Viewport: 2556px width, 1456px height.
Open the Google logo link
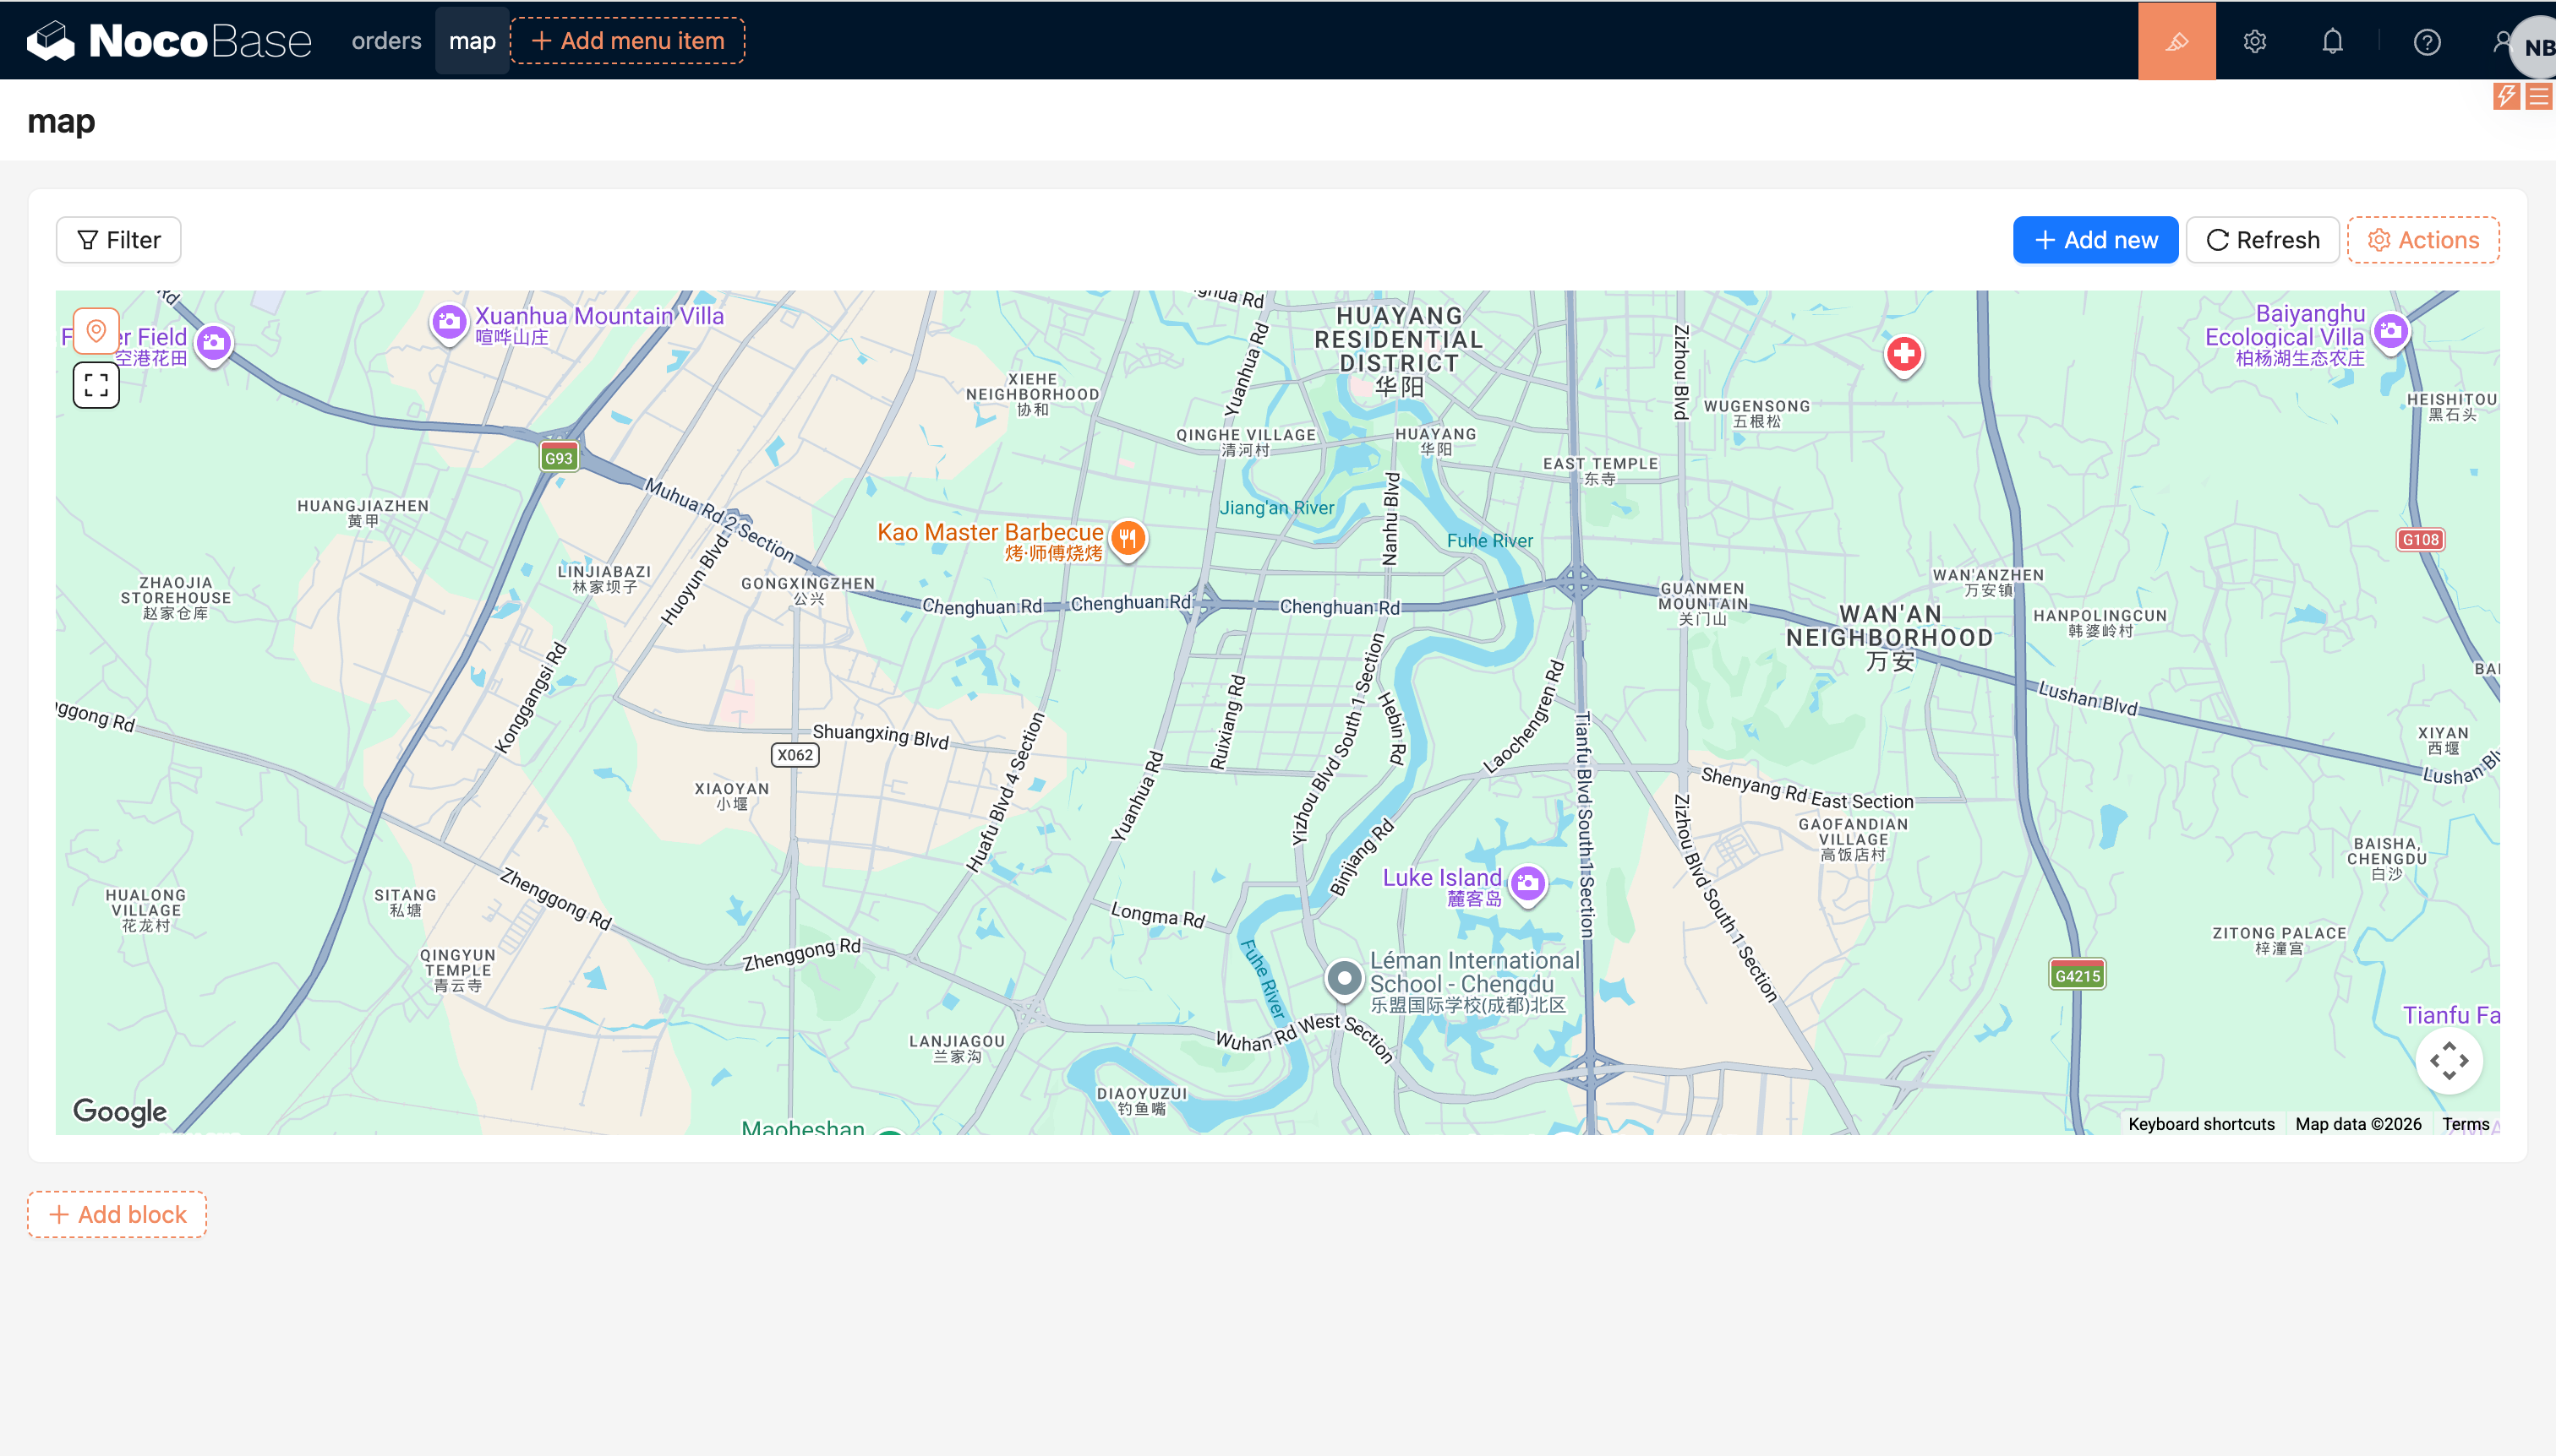click(x=120, y=1111)
